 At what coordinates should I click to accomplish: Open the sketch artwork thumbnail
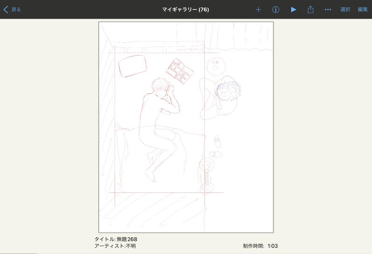(186, 127)
